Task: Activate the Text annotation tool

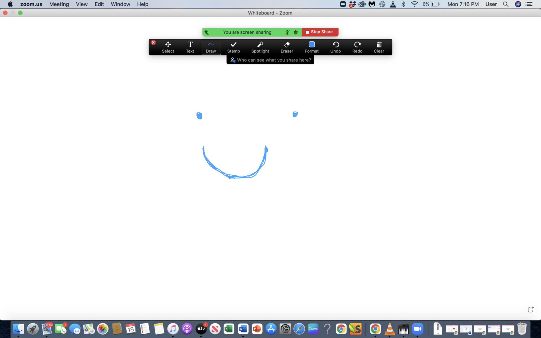Action: (x=190, y=47)
